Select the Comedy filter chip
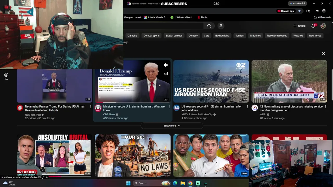Image resolution: width=333 pixels, height=187 pixels. click(x=193, y=36)
